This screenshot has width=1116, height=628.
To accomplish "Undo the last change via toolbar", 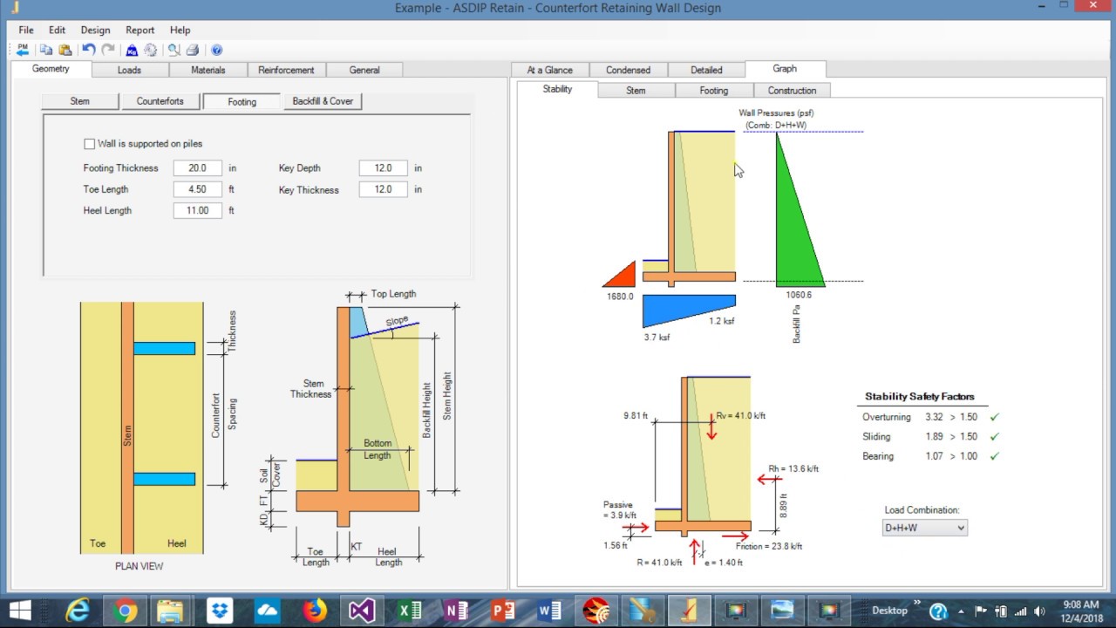I will (x=89, y=50).
